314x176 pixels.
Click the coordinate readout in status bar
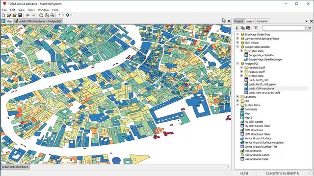[283, 174]
